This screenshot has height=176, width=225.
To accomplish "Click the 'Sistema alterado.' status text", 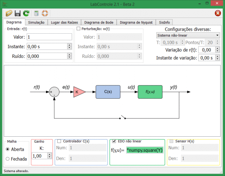I will (x=16, y=171).
